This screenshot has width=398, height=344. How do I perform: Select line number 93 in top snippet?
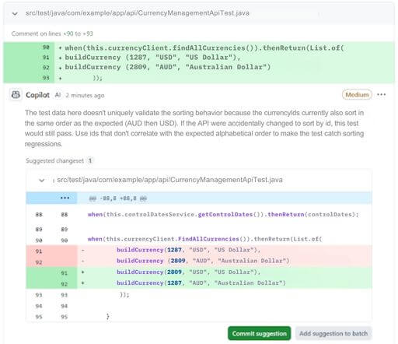[x=46, y=78]
